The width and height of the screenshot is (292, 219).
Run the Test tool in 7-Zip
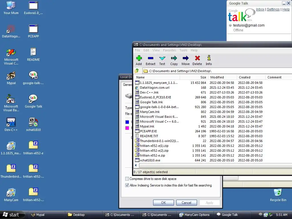(x=162, y=60)
